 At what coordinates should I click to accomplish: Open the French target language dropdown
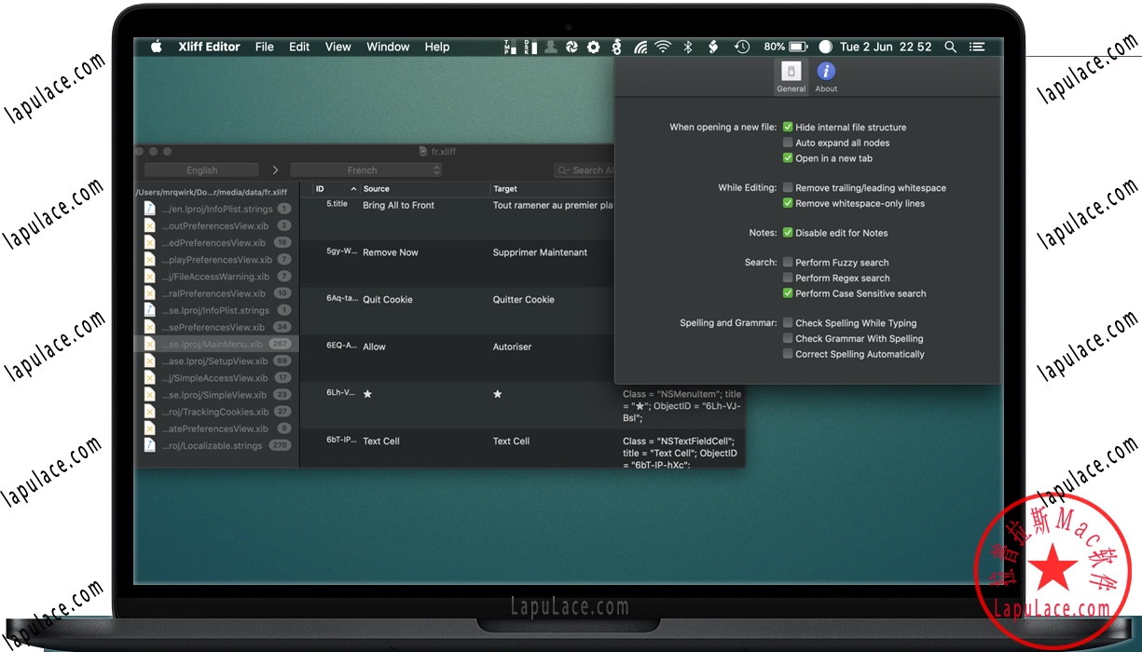(x=366, y=170)
